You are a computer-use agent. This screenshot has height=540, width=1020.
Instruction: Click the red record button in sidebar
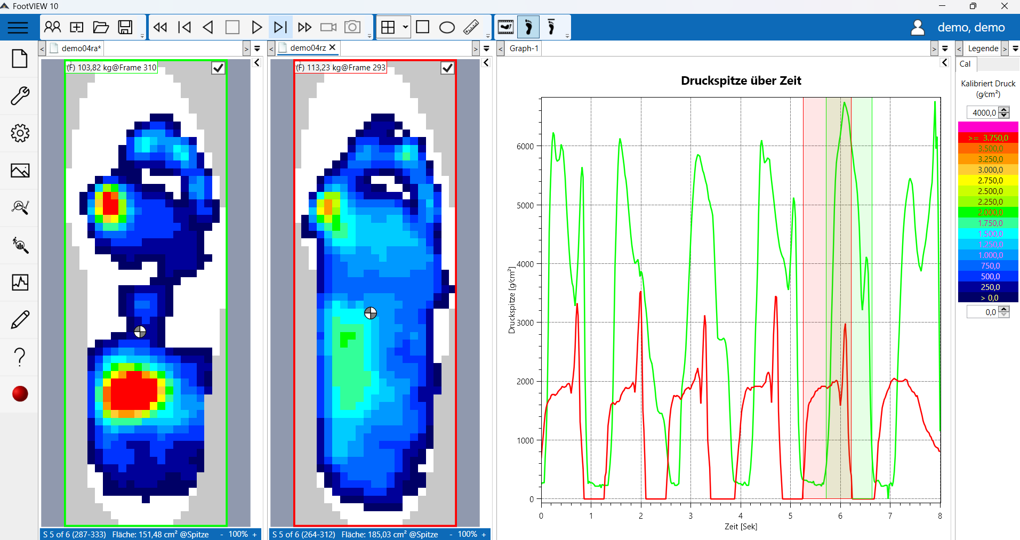click(20, 394)
